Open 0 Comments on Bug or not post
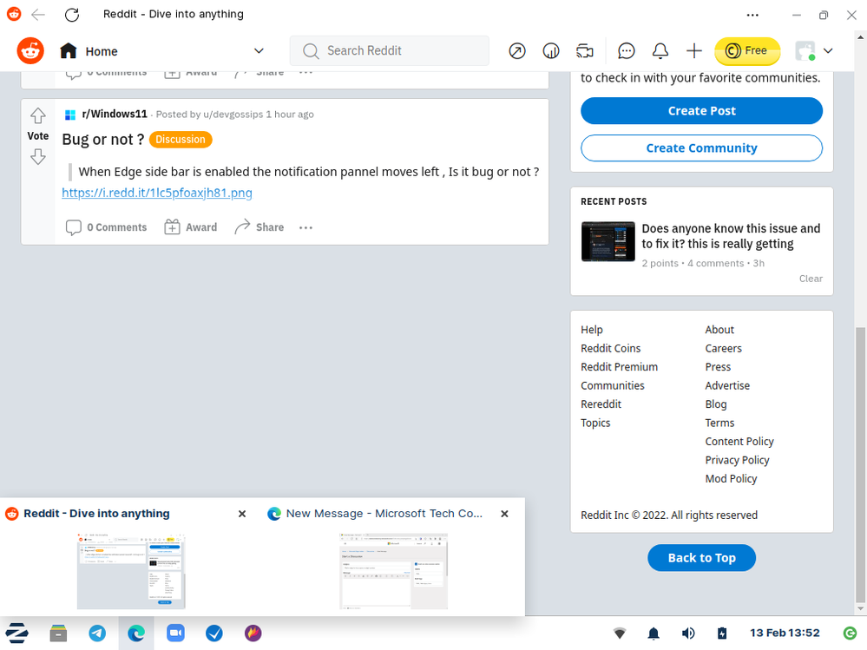 pos(106,227)
